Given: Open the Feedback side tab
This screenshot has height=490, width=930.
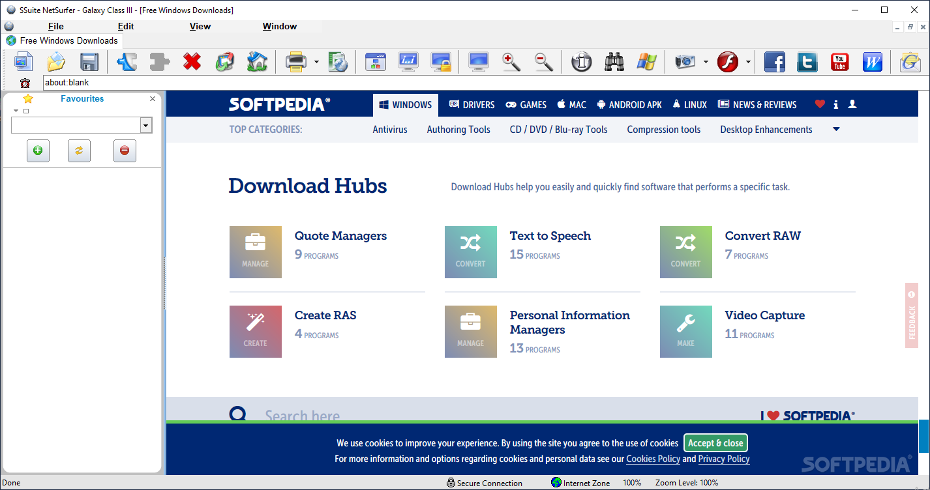Looking at the screenshot, I should click(x=912, y=315).
